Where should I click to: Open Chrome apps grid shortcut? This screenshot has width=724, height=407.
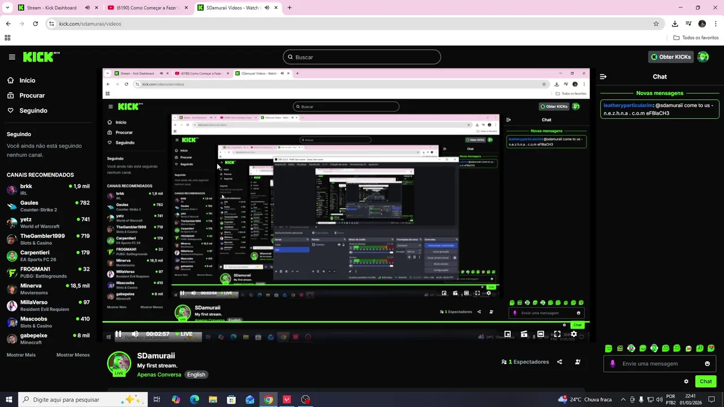[x=7, y=38]
